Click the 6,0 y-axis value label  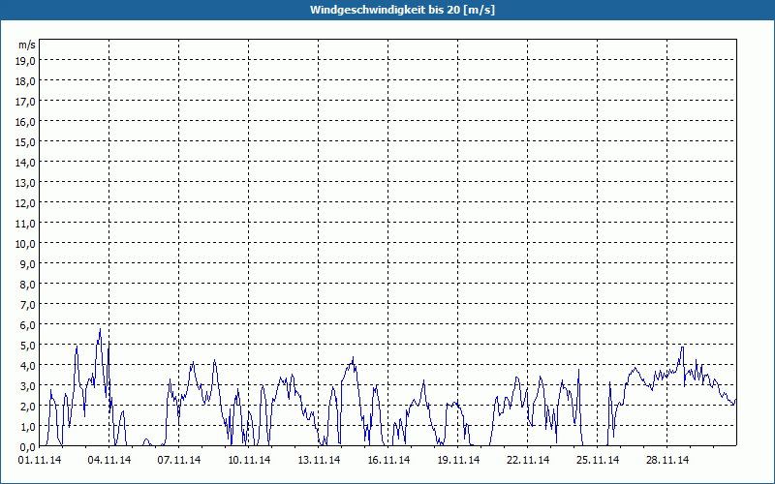pos(26,325)
